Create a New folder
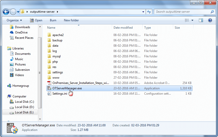The height and width of the screenshot is (137, 218). [71, 20]
